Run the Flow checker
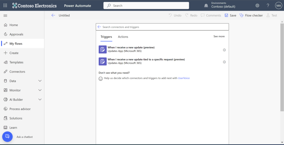This screenshot has height=145, width=284. click(x=251, y=15)
